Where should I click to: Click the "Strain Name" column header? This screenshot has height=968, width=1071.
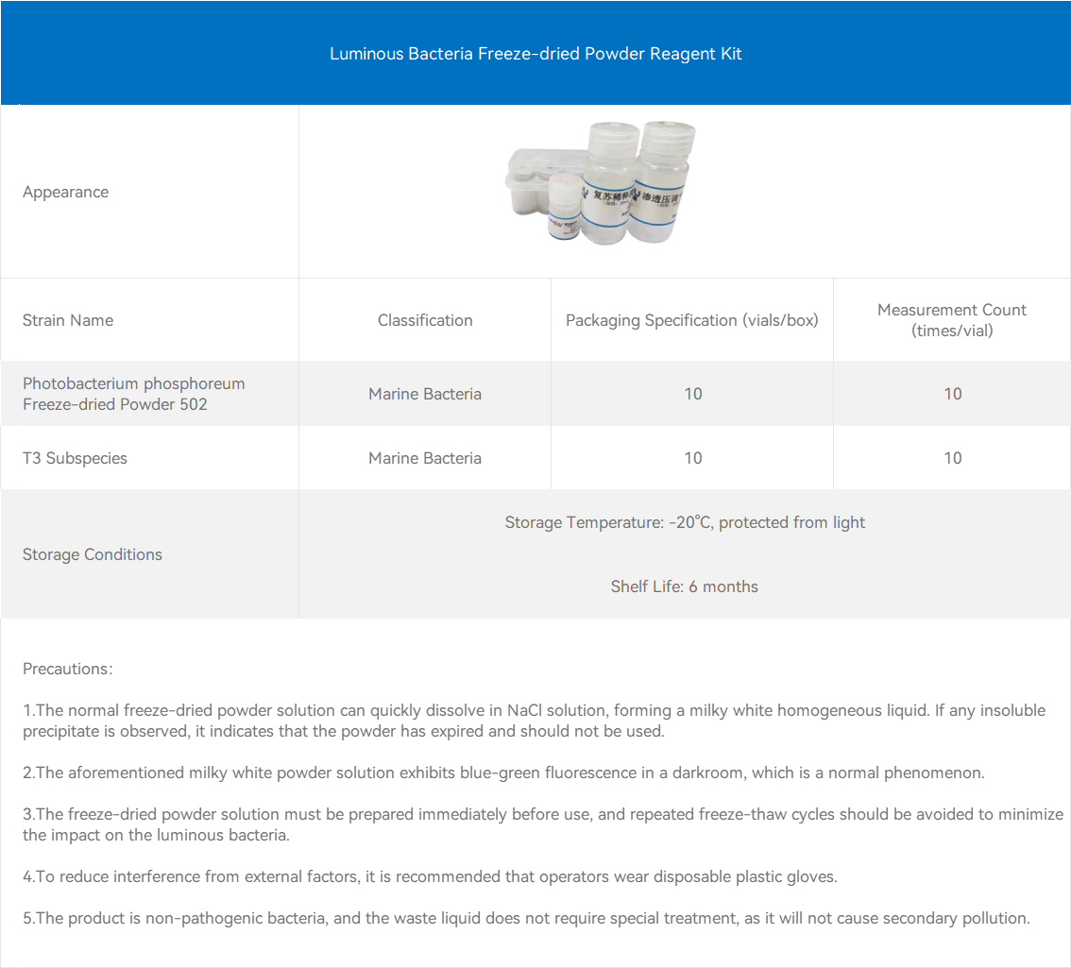click(x=68, y=320)
